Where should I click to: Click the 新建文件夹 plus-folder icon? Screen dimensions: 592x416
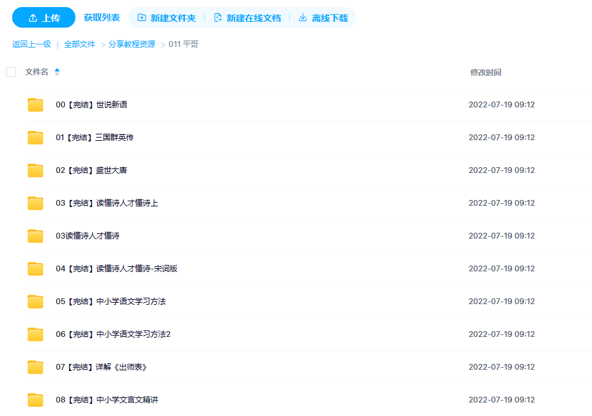tap(143, 18)
